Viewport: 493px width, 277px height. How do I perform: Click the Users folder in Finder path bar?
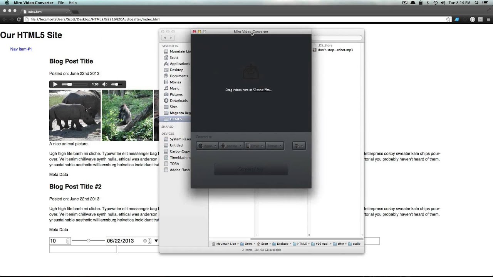(x=246, y=244)
